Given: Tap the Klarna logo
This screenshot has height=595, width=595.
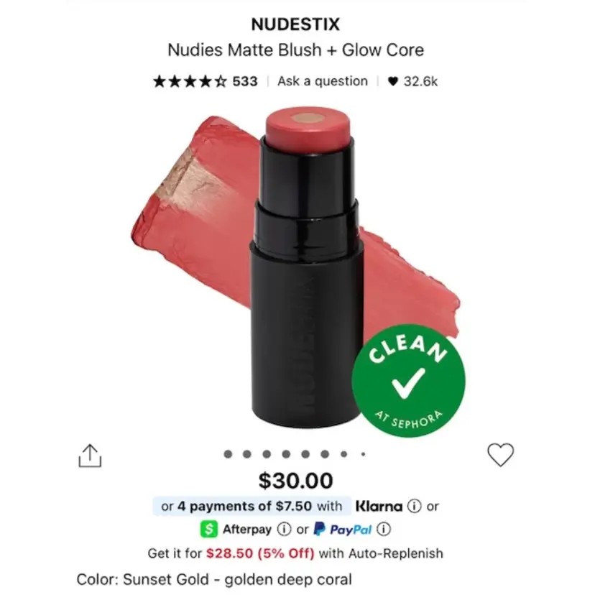Looking at the screenshot, I should click(x=379, y=506).
